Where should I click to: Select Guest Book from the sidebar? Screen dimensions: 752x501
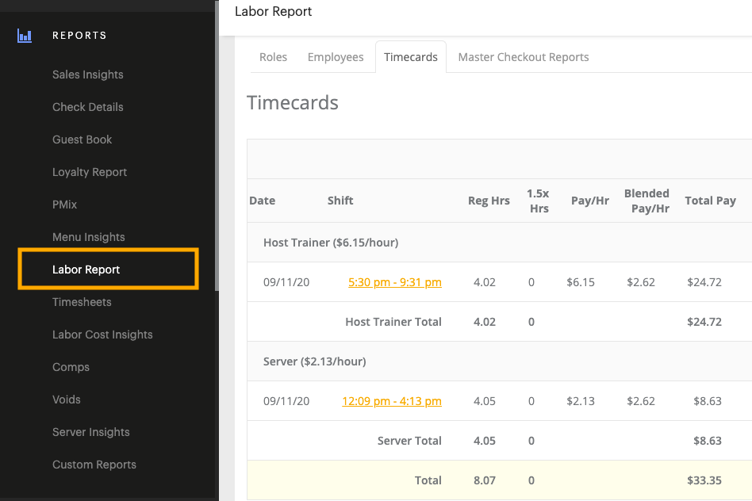pyautogui.click(x=80, y=140)
